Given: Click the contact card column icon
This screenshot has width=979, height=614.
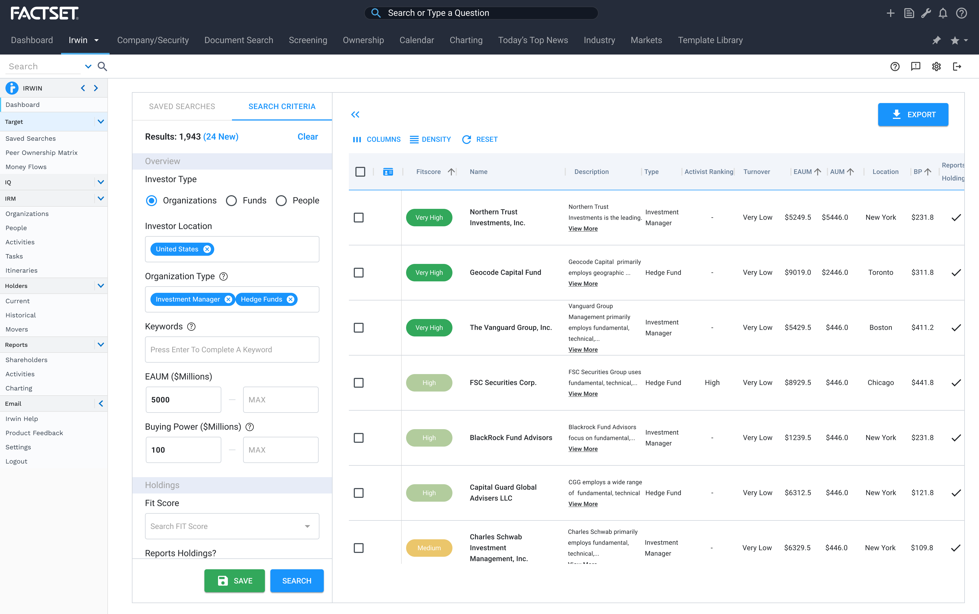Looking at the screenshot, I should coord(388,172).
